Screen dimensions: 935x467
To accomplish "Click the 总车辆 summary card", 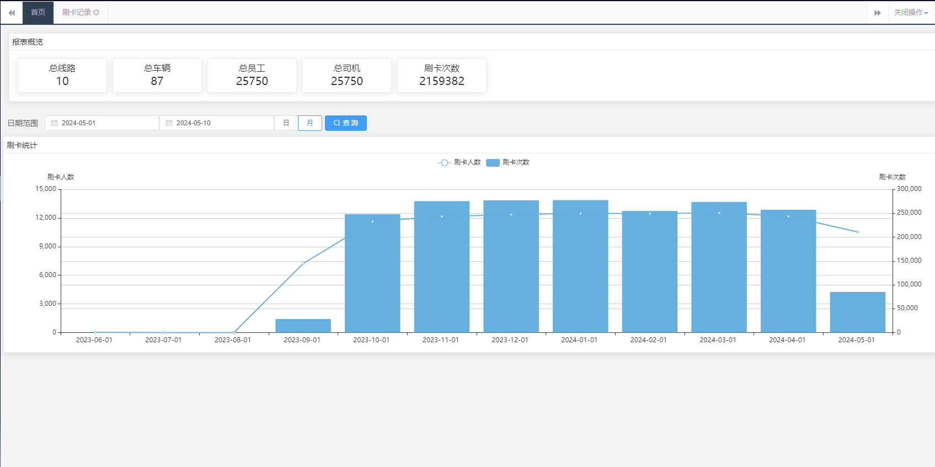I will 157,75.
